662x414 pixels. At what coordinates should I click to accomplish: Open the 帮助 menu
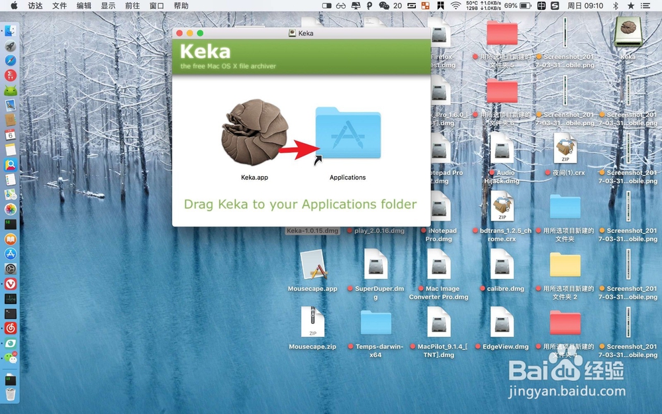pyautogui.click(x=181, y=5)
